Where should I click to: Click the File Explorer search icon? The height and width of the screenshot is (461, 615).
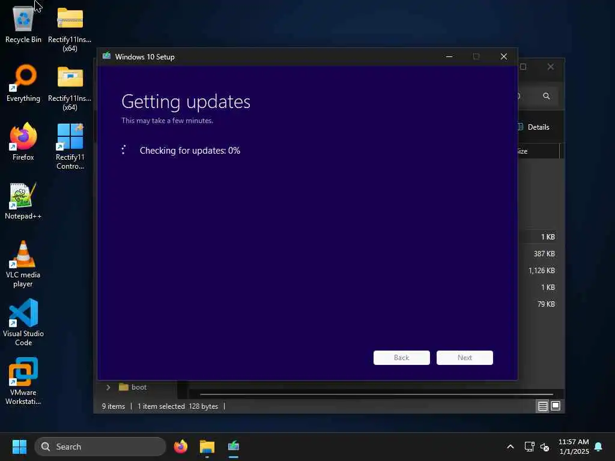(547, 96)
